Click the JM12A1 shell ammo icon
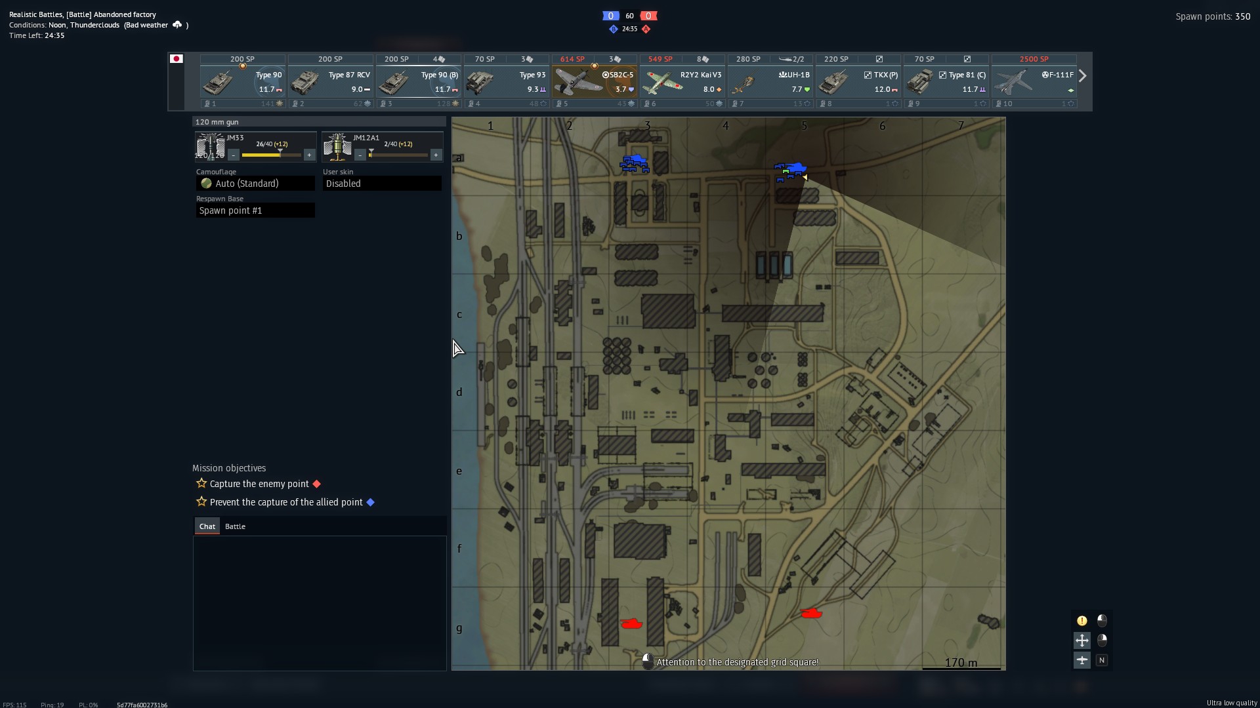 pos(337,146)
